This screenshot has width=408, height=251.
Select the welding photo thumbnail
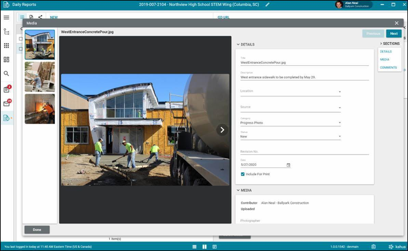click(40, 109)
